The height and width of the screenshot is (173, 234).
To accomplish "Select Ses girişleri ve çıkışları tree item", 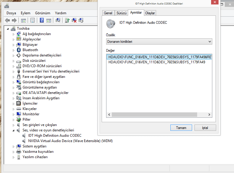I will (40, 125).
